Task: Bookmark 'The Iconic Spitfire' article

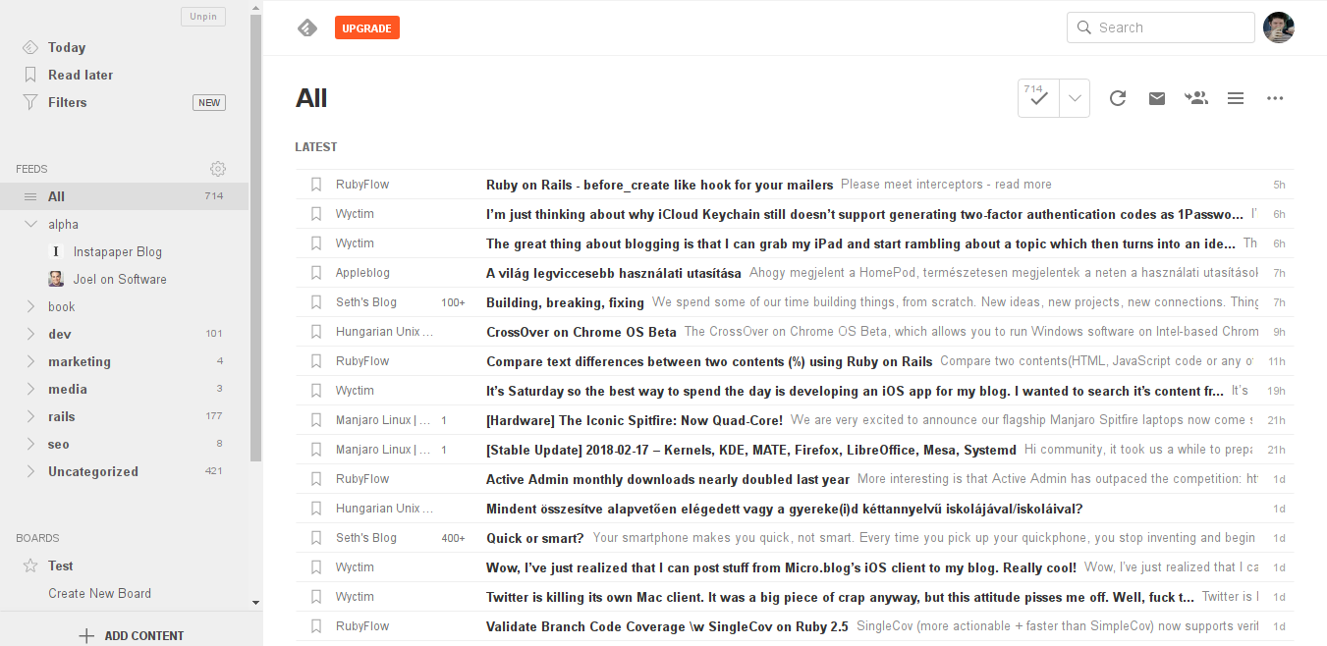Action: pos(316,420)
